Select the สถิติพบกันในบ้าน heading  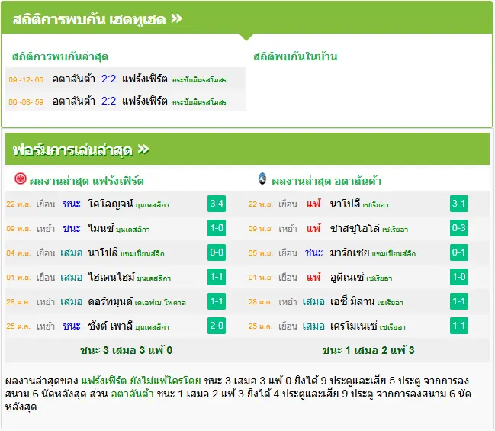[295, 57]
